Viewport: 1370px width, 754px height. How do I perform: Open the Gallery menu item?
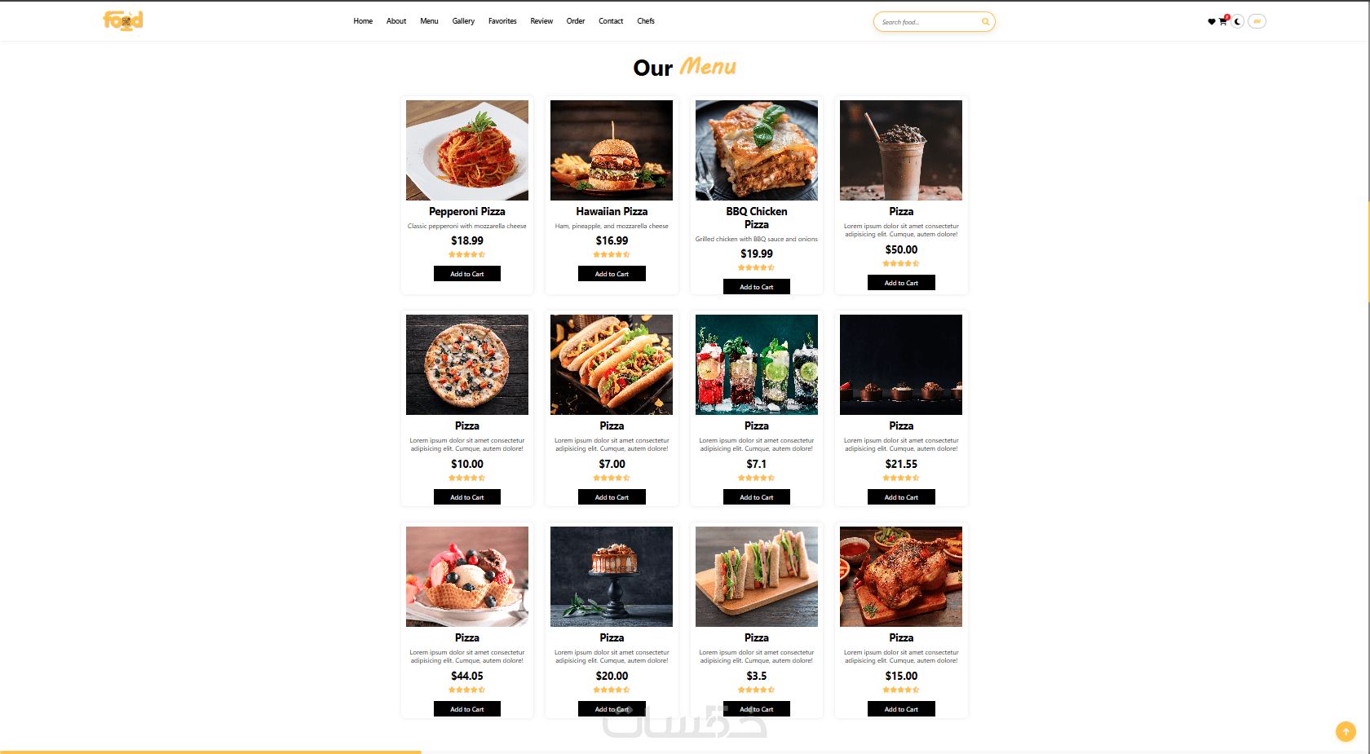[463, 21]
